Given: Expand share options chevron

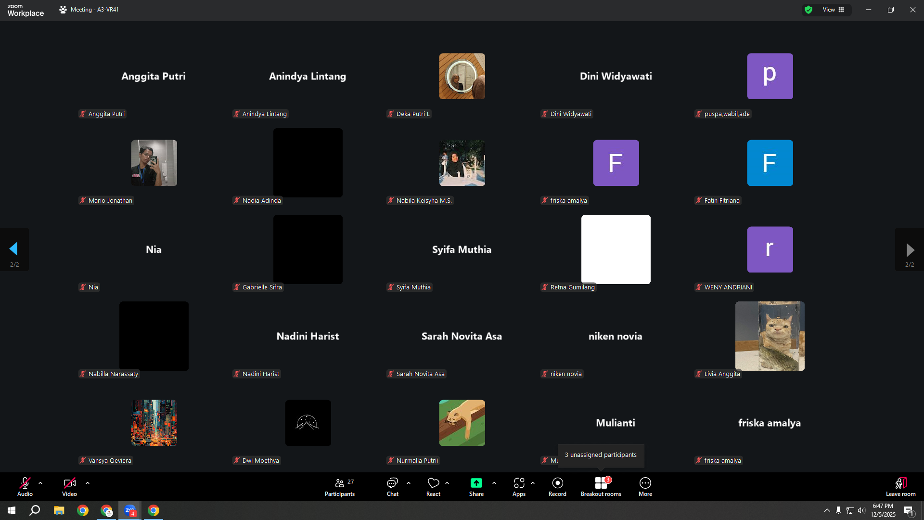Looking at the screenshot, I should (494, 483).
